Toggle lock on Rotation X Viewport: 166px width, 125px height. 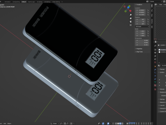148,19
